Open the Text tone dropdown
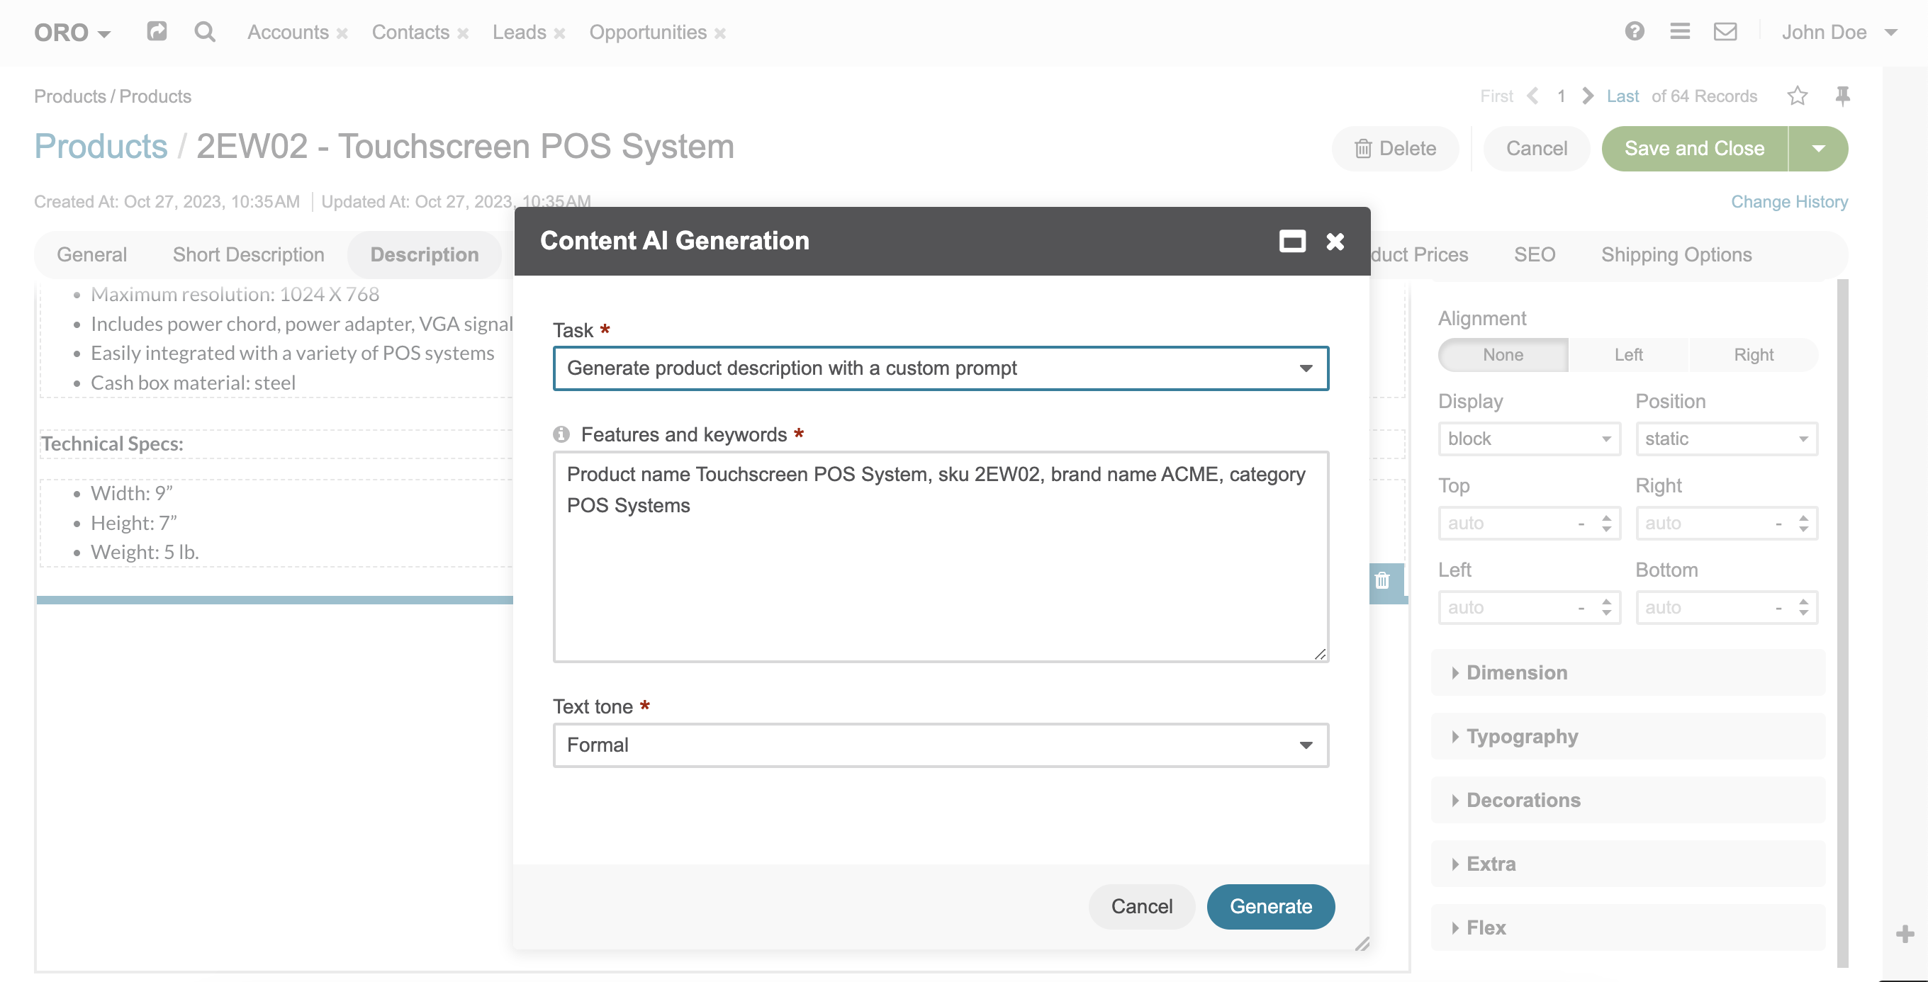The width and height of the screenshot is (1928, 982). (940, 745)
